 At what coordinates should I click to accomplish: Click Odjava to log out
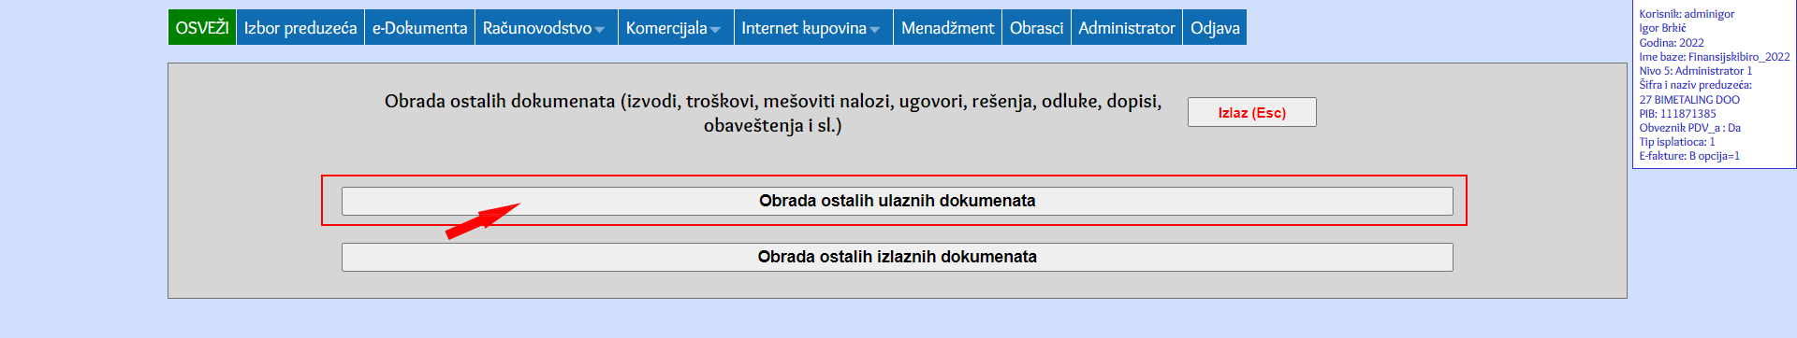(1215, 27)
